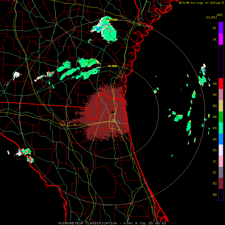This screenshot has height=225, width=225.
Task: Click the BD legend label
Action: (x=214, y=106)
